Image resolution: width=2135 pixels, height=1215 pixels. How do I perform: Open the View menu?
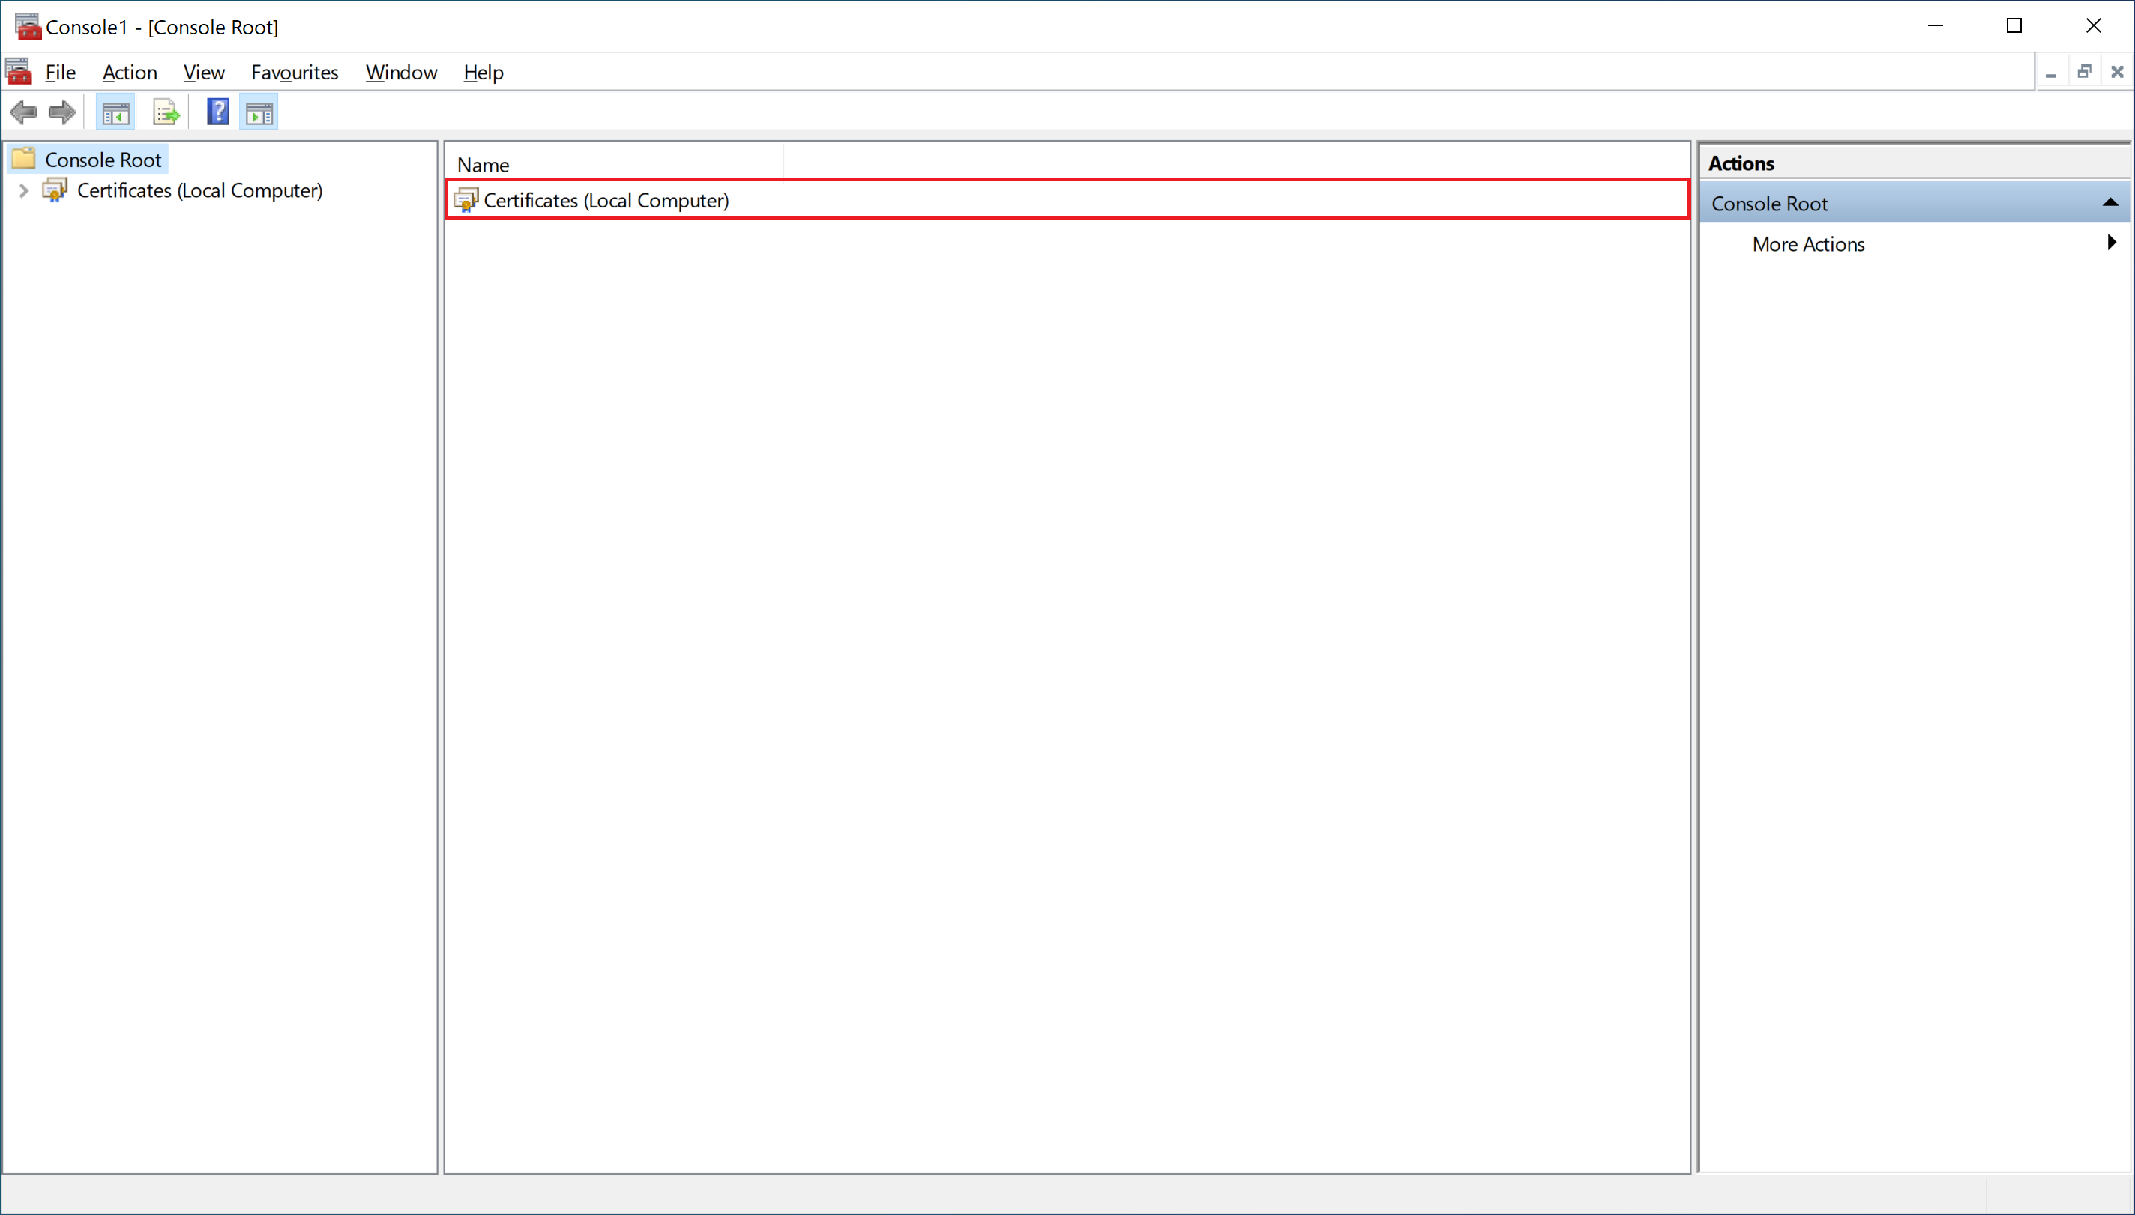pos(204,73)
